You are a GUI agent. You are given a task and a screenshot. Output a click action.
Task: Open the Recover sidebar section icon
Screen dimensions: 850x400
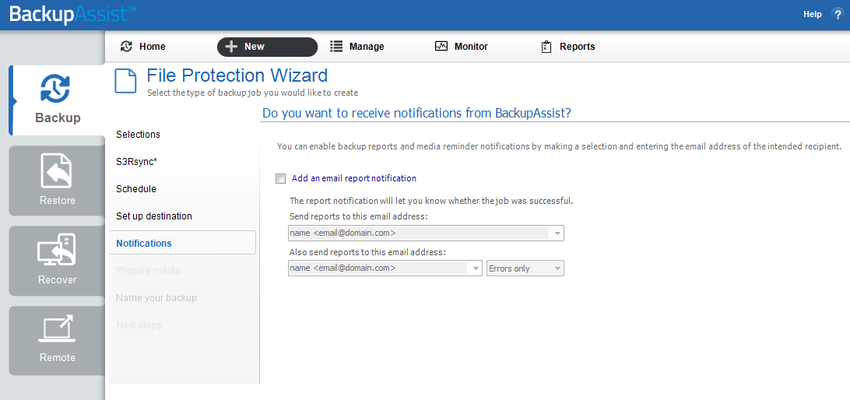tap(56, 251)
